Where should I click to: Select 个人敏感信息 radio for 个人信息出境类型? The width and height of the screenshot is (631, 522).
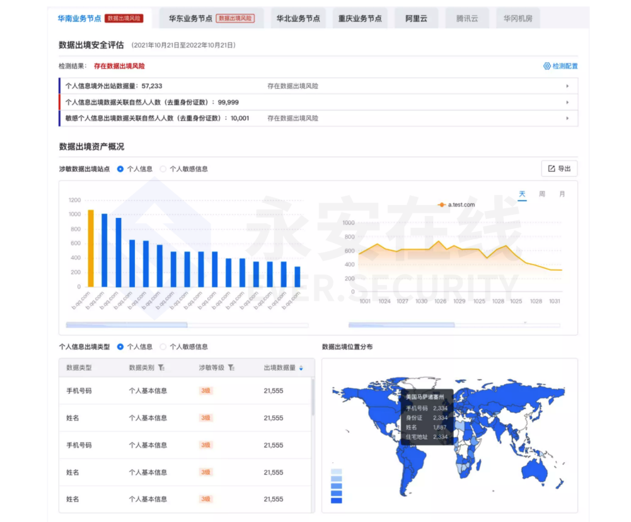coord(163,347)
